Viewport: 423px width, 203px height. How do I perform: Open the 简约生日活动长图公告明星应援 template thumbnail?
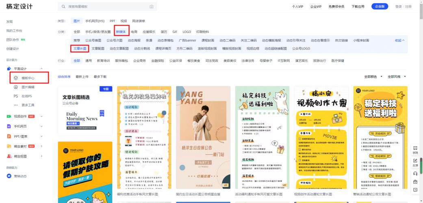[x=203, y=138]
